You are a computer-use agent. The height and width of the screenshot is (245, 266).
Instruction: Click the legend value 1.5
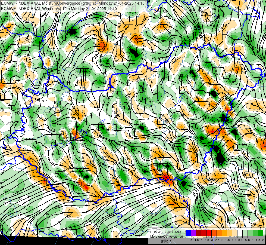click(x=258, y=240)
